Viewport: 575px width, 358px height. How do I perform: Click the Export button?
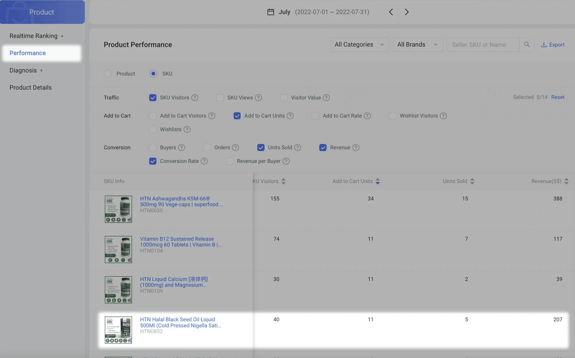click(x=553, y=45)
